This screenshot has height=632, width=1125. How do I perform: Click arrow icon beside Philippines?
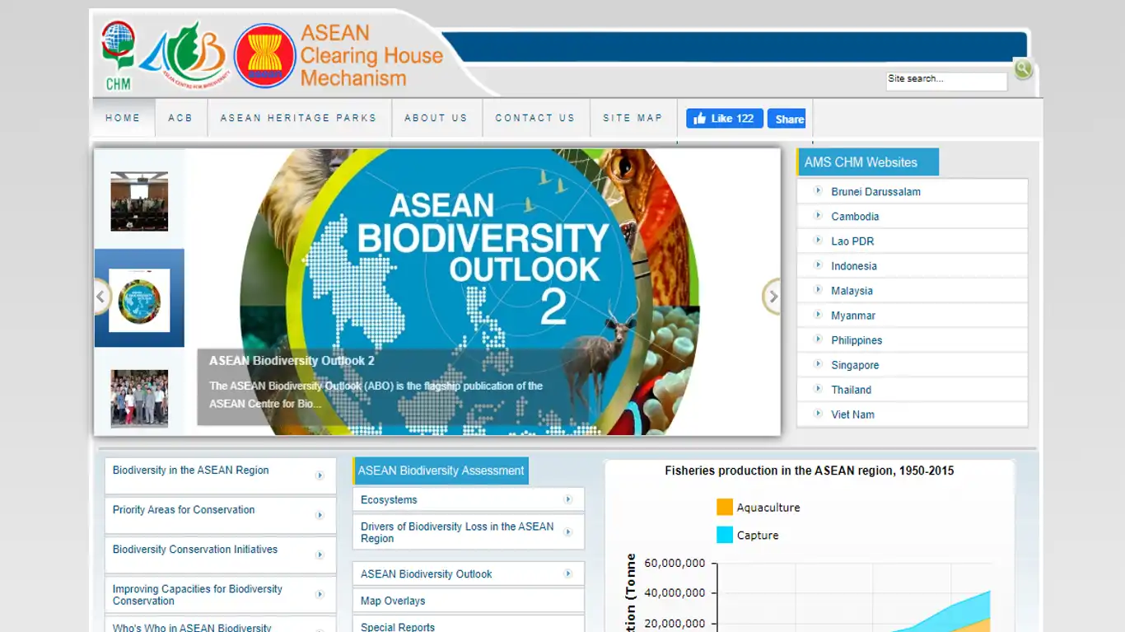[x=818, y=339]
